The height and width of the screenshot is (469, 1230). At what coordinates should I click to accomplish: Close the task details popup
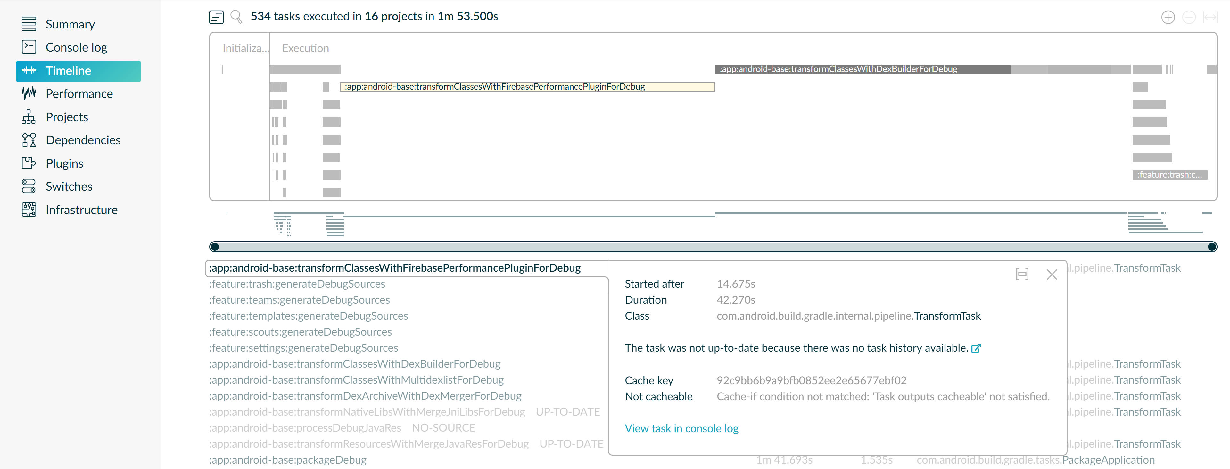(1052, 274)
